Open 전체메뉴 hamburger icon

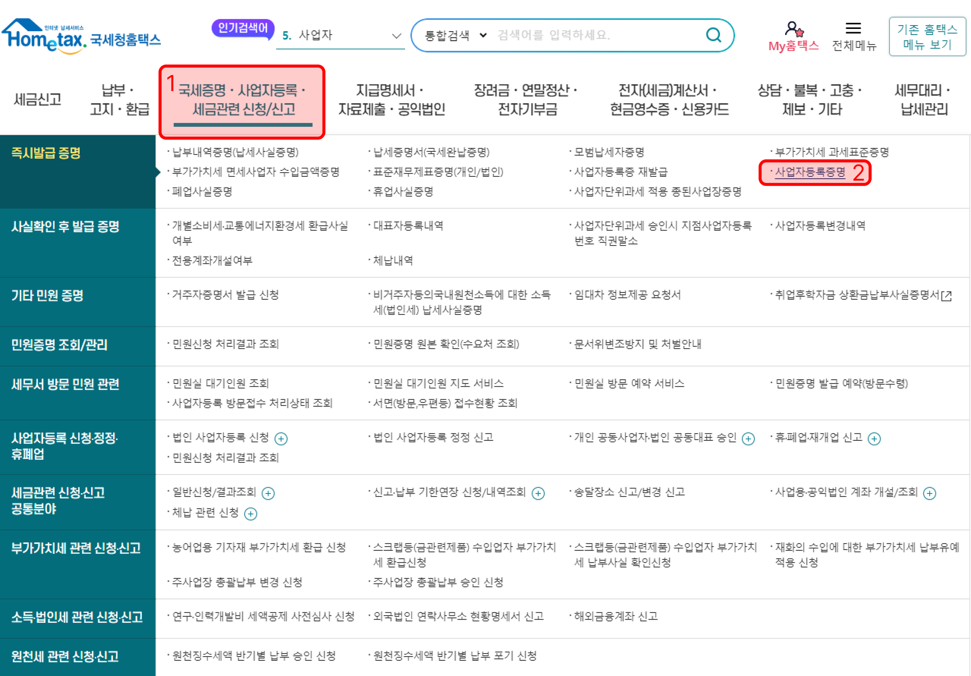click(853, 28)
